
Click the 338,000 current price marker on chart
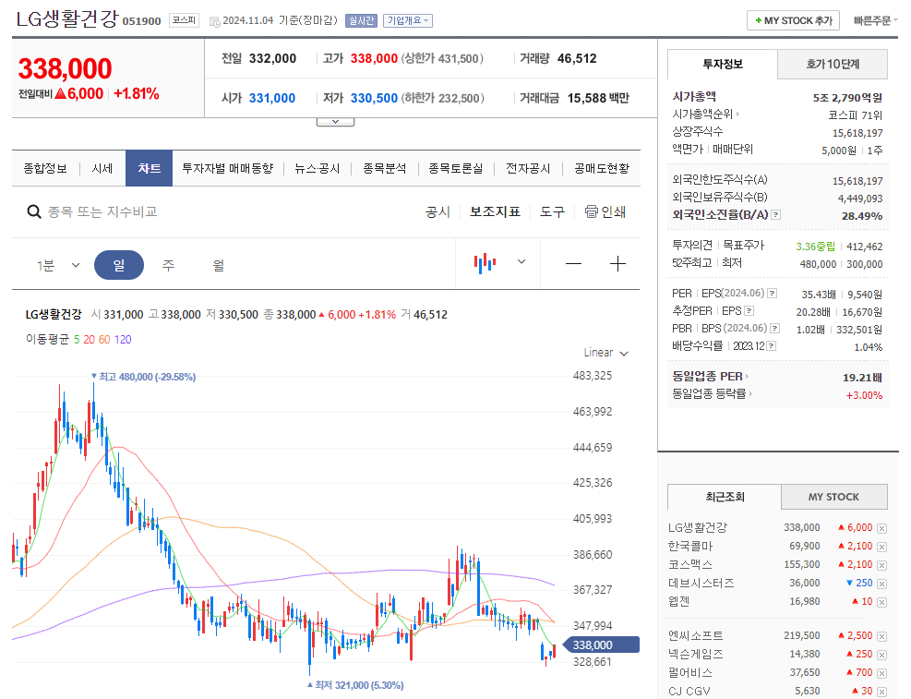603,645
